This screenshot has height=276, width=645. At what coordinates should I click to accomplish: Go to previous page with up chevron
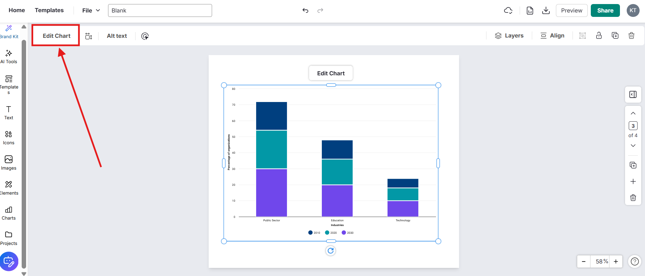tap(633, 114)
